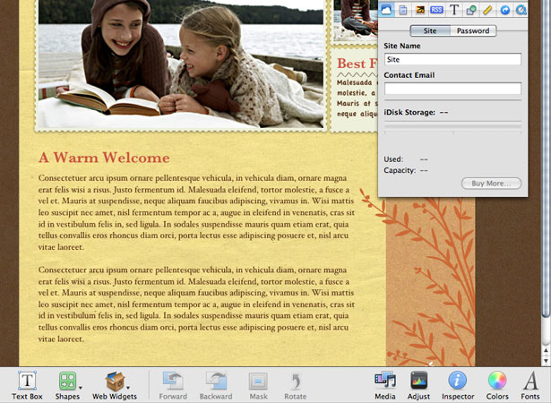Viewport: 551px width, 403px height.
Task: Open the QuickTime inspector icon
Action: pos(521,10)
